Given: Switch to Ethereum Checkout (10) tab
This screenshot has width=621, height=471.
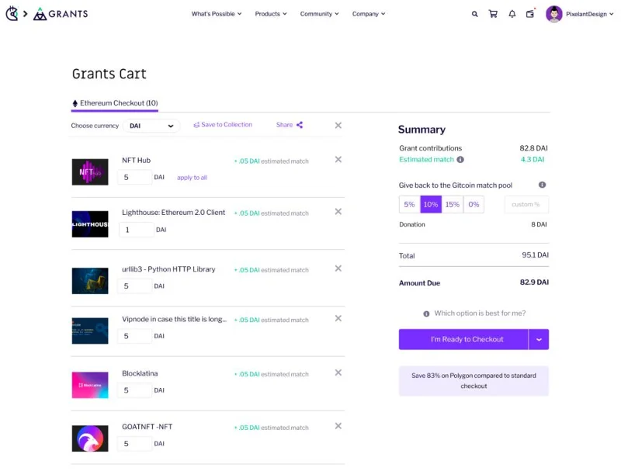Looking at the screenshot, I should pyautogui.click(x=115, y=103).
